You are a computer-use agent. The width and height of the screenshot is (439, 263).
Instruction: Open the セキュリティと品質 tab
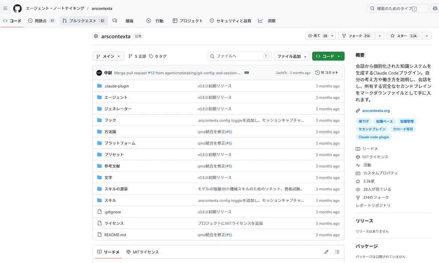230,21
